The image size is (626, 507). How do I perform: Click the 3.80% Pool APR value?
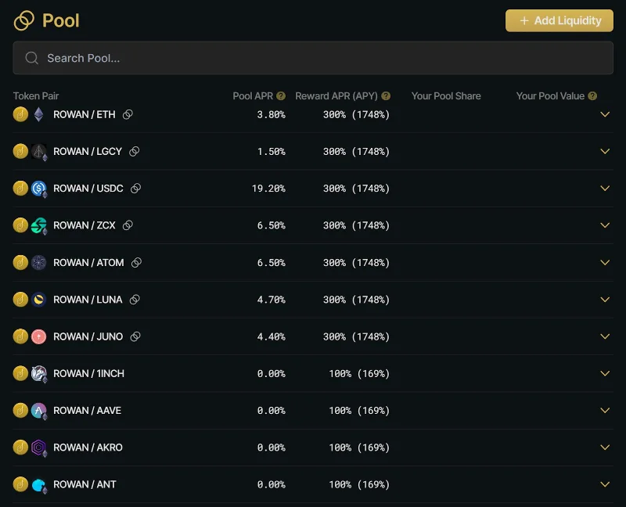pos(271,114)
